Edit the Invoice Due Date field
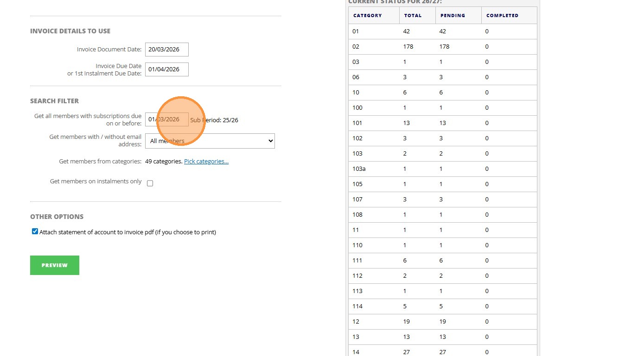The image size is (638, 356). coord(166,69)
